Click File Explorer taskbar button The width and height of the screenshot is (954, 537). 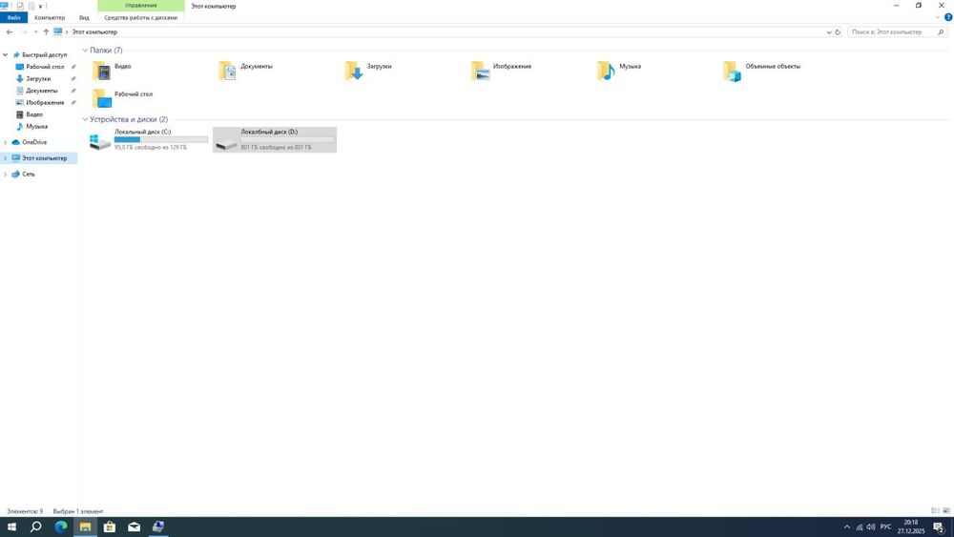pos(85,527)
